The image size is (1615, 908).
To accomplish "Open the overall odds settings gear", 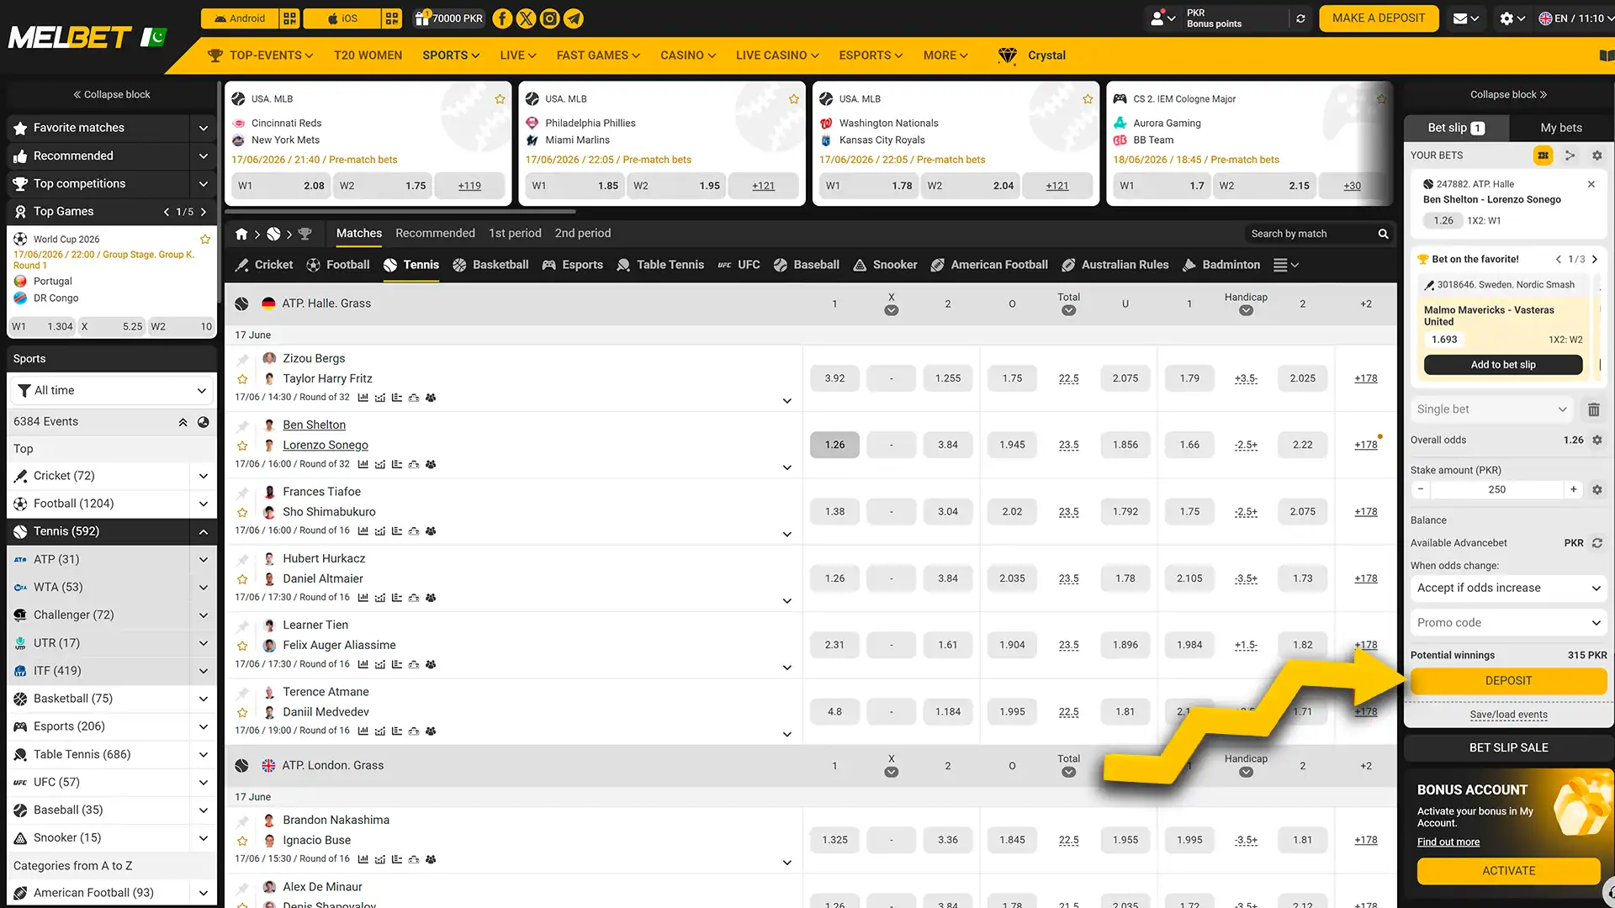I will [1597, 440].
